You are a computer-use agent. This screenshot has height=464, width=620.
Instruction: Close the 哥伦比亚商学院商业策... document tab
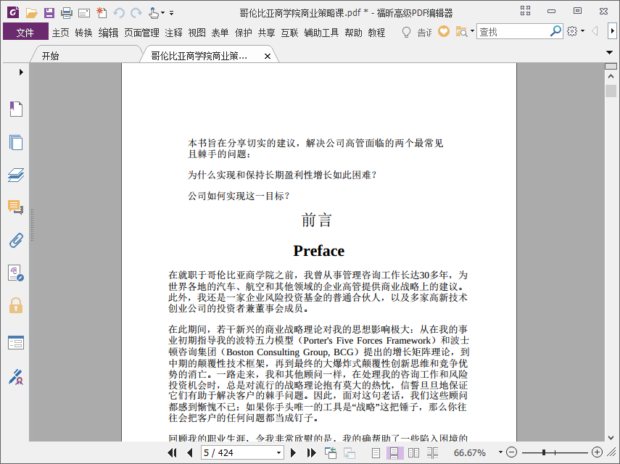268,56
